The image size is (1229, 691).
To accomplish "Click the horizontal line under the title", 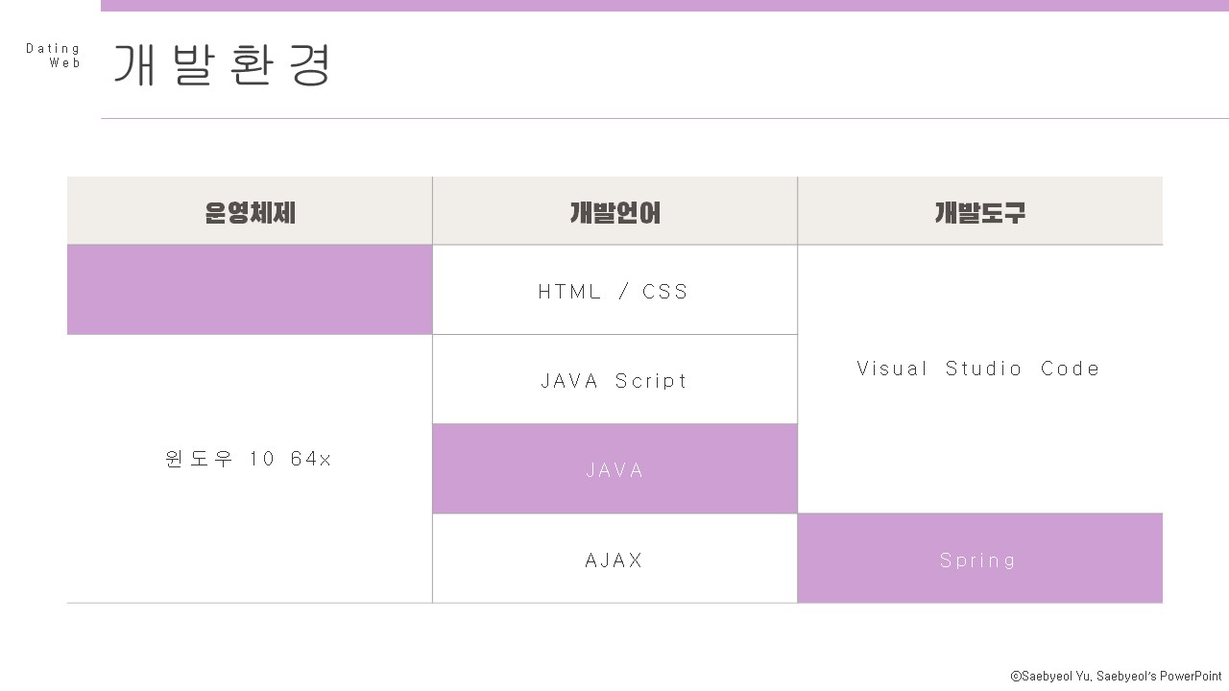I will (664, 119).
